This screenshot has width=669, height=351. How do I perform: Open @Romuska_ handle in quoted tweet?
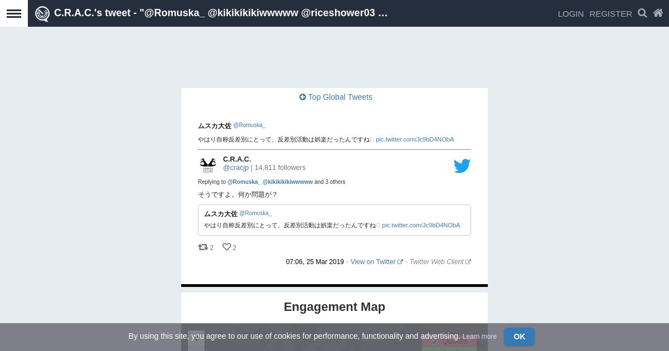tap(255, 213)
